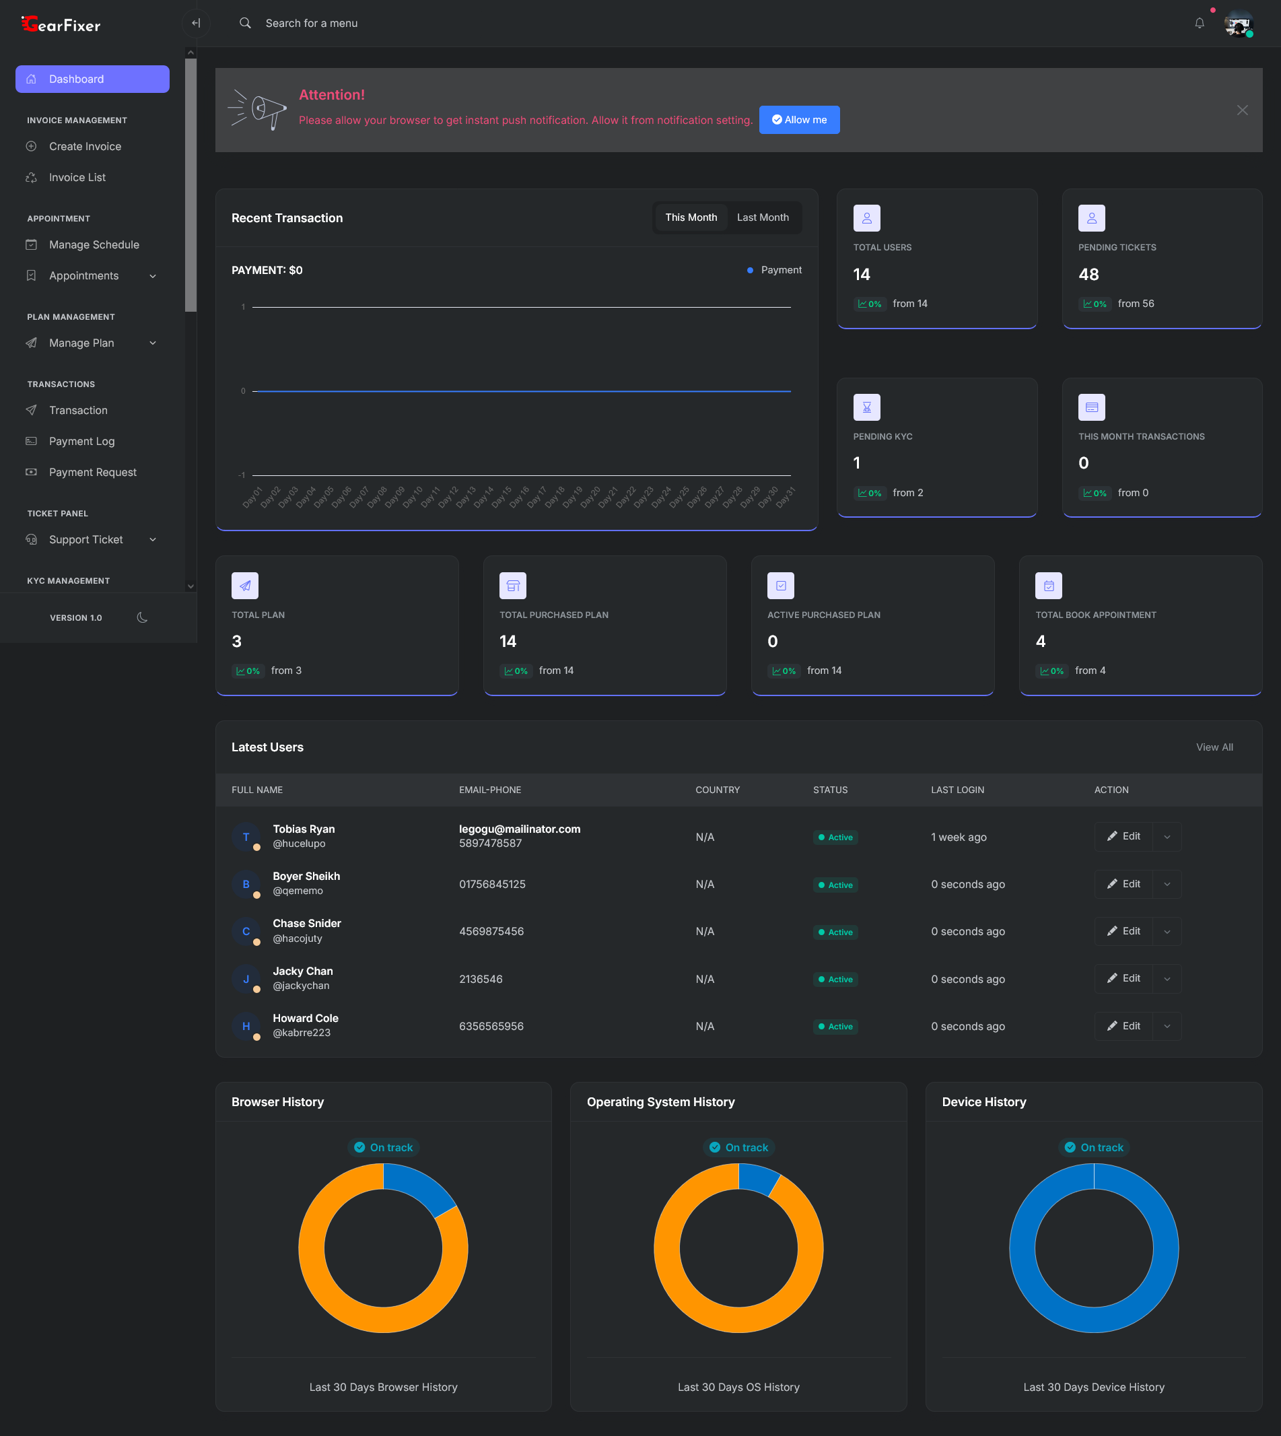
Task: Click the sidebar scroll down arrow
Action: pyautogui.click(x=191, y=586)
